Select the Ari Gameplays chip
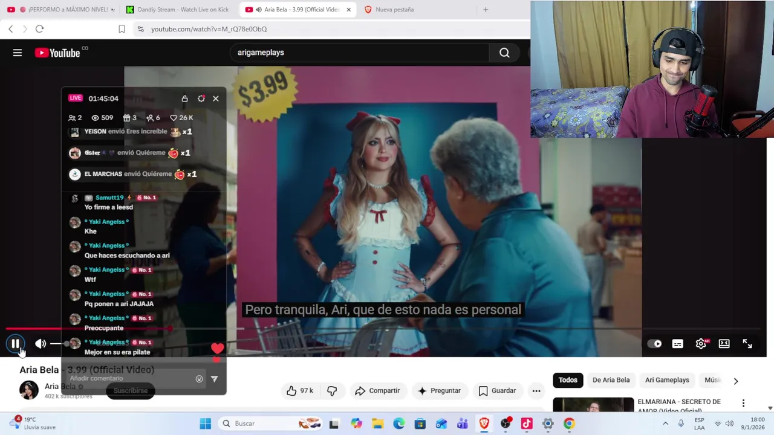This screenshot has width=774, height=435. pos(667,380)
